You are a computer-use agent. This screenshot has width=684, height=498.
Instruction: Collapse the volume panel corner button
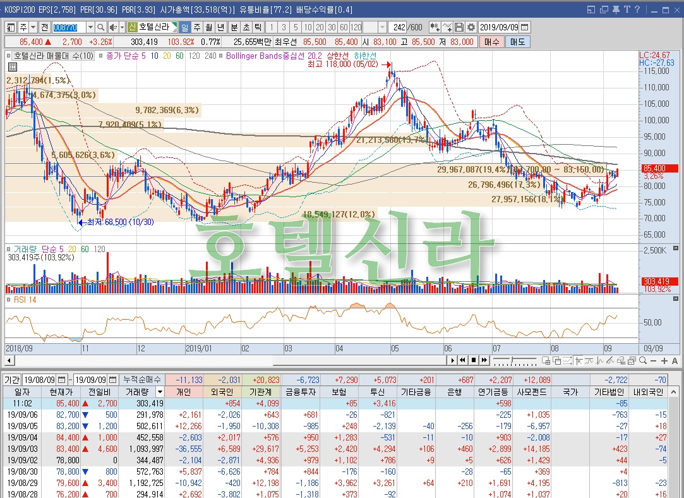coord(676,248)
